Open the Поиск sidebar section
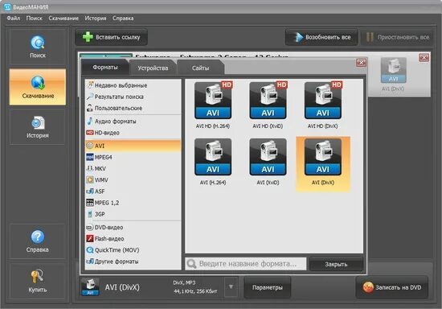Image resolution: width=442 pixels, height=309 pixels. pyautogui.click(x=38, y=47)
